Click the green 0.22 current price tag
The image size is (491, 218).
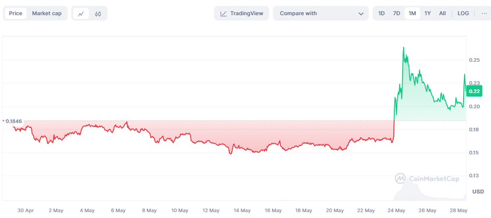tap(474, 91)
